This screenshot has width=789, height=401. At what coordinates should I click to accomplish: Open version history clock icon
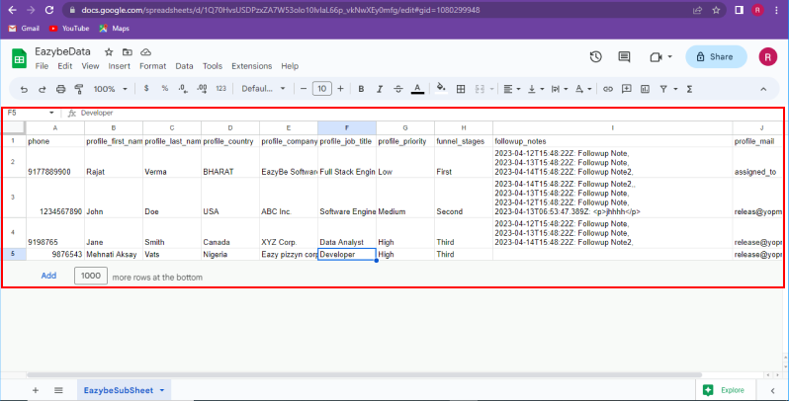click(596, 56)
